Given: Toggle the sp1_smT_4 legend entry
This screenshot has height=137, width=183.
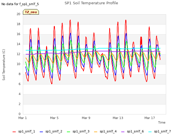Looking at the screenshot, I should coord(105,132).
